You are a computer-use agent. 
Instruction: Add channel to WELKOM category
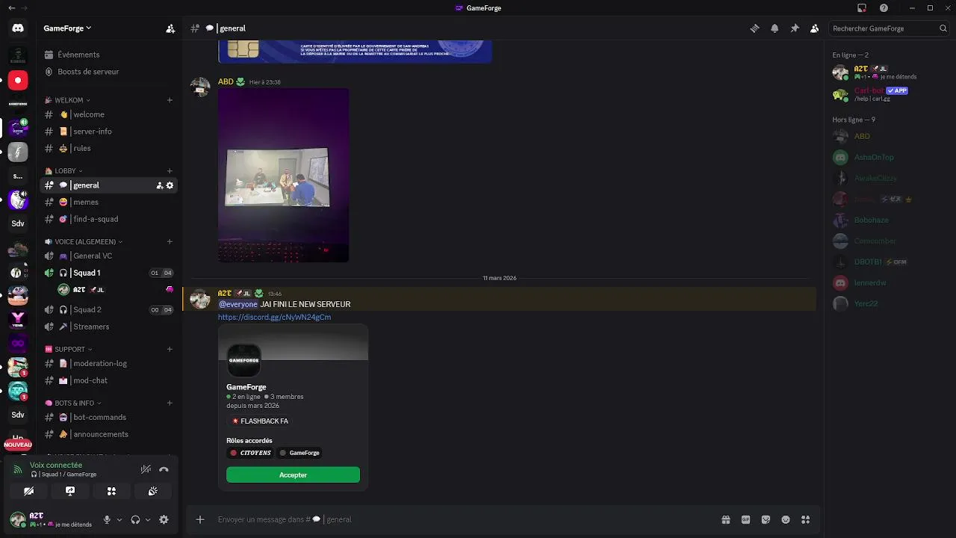point(170,100)
